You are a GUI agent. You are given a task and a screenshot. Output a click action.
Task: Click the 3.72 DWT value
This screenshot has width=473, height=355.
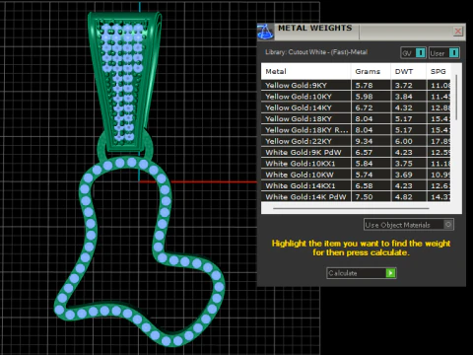(403, 85)
